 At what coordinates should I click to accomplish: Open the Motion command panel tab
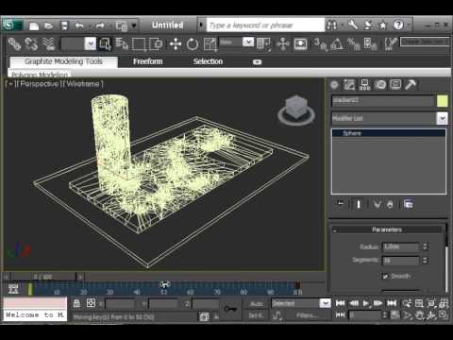[380, 85]
